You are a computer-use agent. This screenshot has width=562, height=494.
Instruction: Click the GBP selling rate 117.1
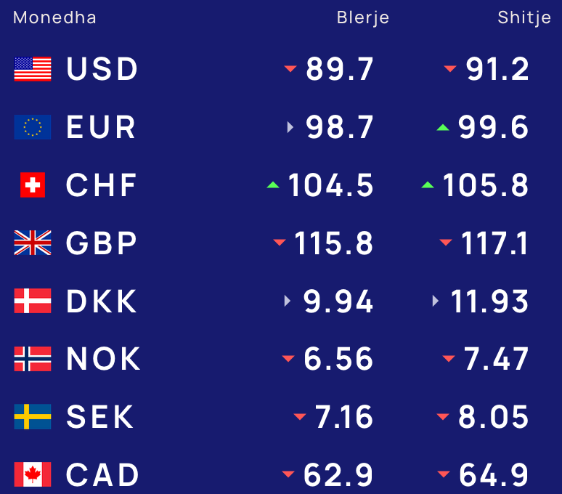coord(494,243)
